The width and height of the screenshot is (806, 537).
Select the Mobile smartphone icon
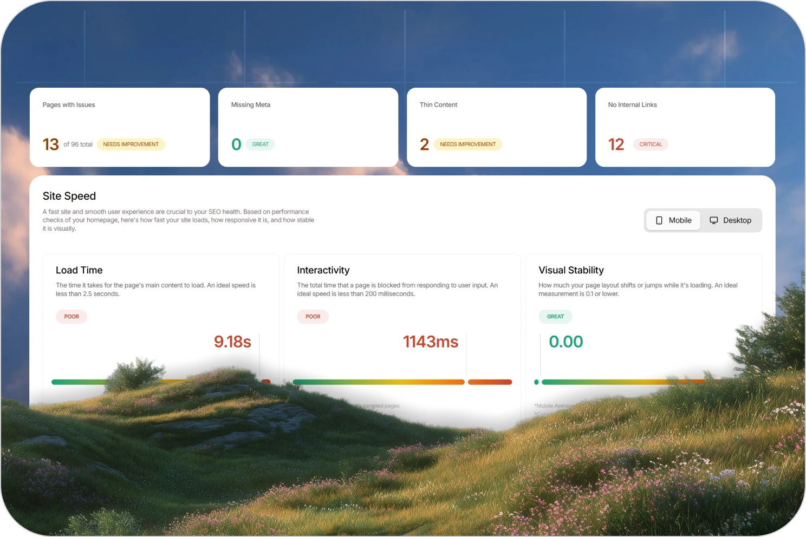659,220
